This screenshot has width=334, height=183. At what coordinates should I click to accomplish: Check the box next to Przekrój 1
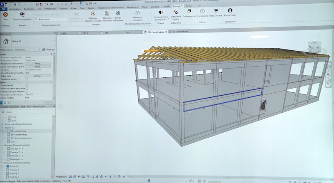pos(8,166)
